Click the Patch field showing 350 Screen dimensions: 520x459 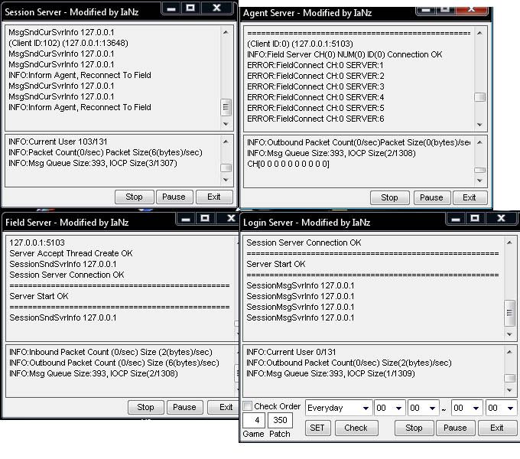pyautogui.click(x=280, y=420)
